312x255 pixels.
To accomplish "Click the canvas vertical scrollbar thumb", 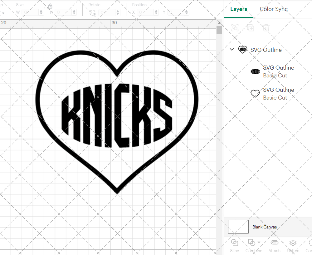I will point(219,30).
